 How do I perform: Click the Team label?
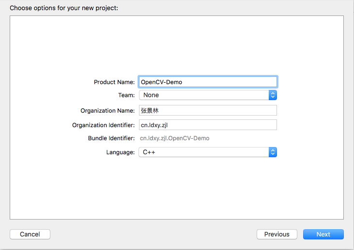126,95
